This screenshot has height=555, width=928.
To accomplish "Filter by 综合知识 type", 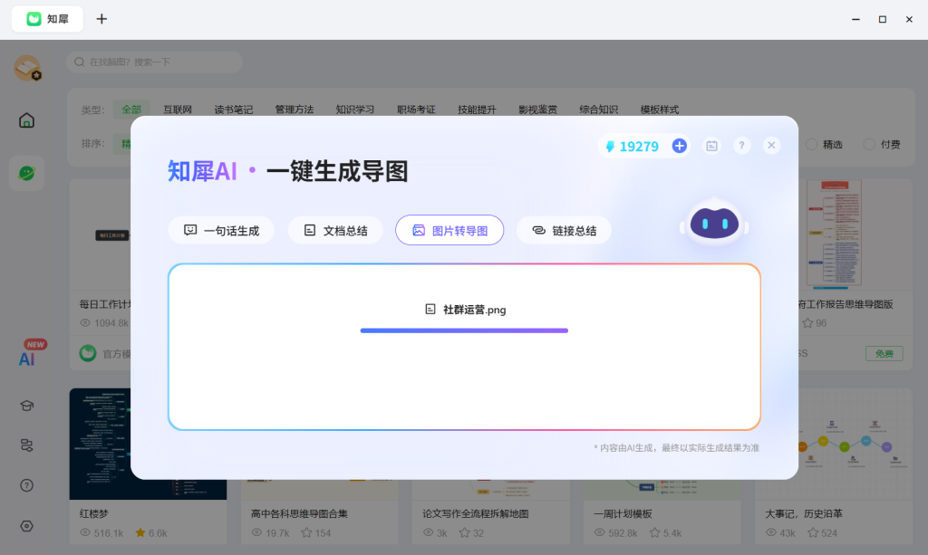I will [599, 110].
